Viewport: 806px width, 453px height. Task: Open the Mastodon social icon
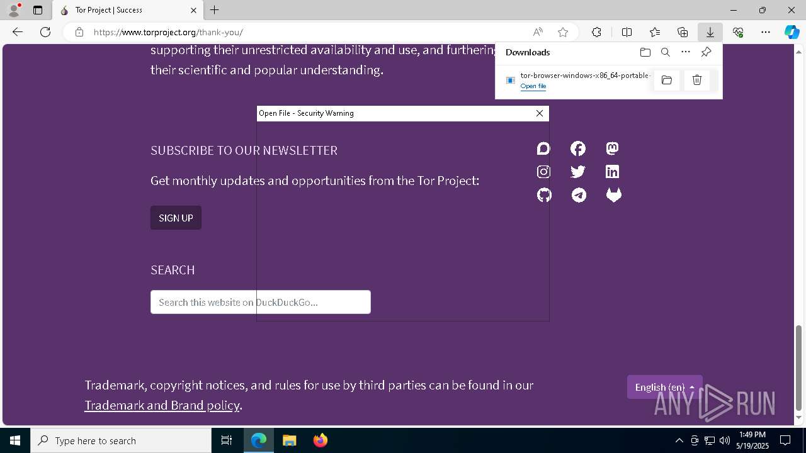coord(612,148)
